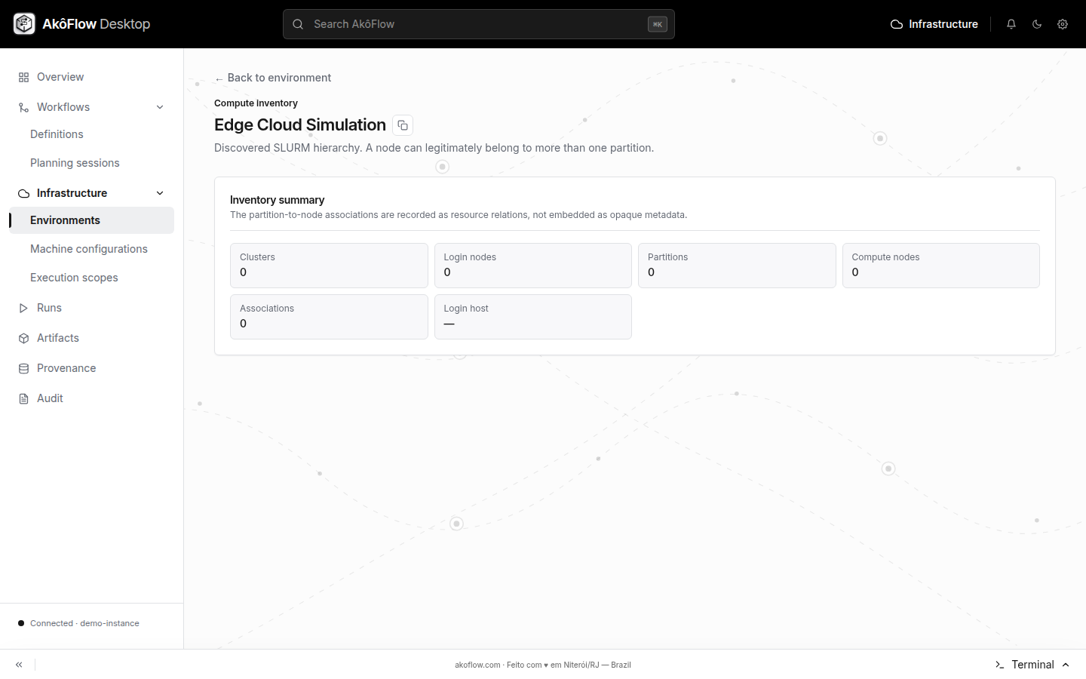Go back to environment

pyautogui.click(x=273, y=78)
